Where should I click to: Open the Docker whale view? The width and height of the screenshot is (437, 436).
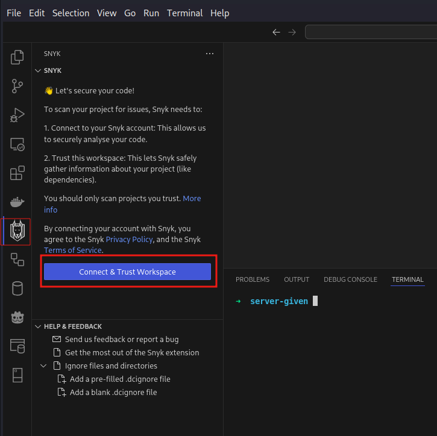tap(17, 202)
